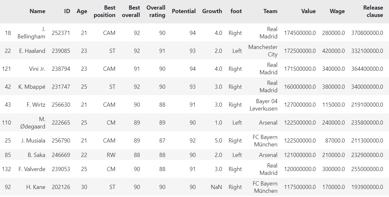Select B. Saka's RW position cell
Screen dimensions: 389x197
(x=111, y=155)
